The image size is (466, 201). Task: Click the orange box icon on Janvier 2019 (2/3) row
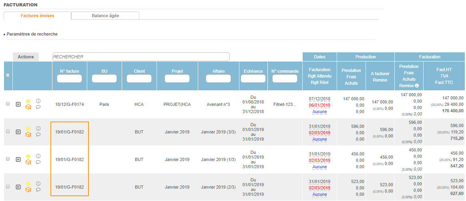28,190
